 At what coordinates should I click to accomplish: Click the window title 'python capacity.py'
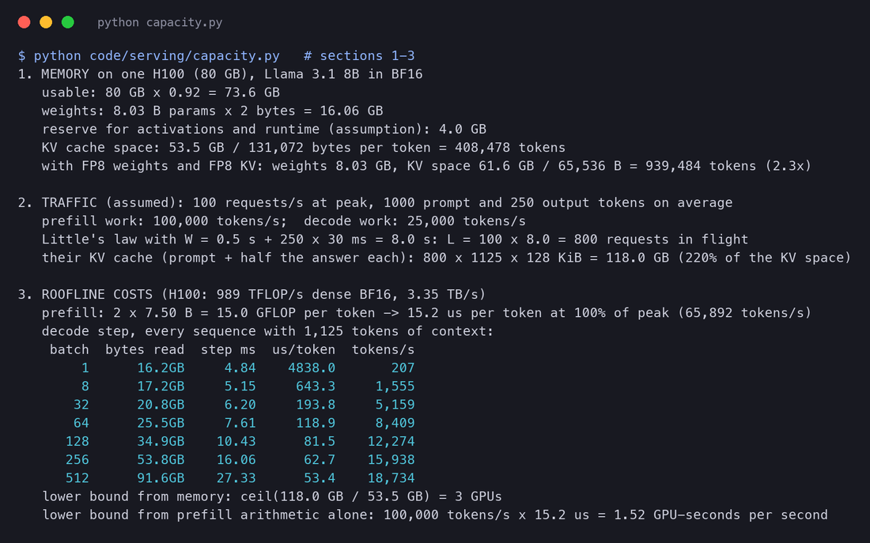tap(160, 23)
